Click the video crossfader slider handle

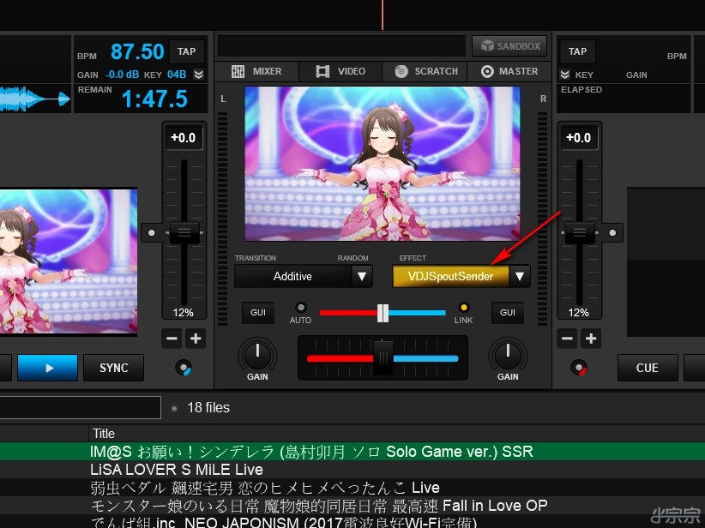click(x=383, y=313)
